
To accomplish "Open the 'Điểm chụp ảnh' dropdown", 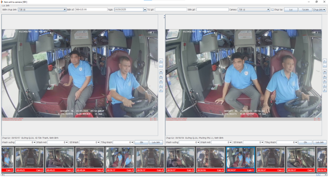I will 64,9.
